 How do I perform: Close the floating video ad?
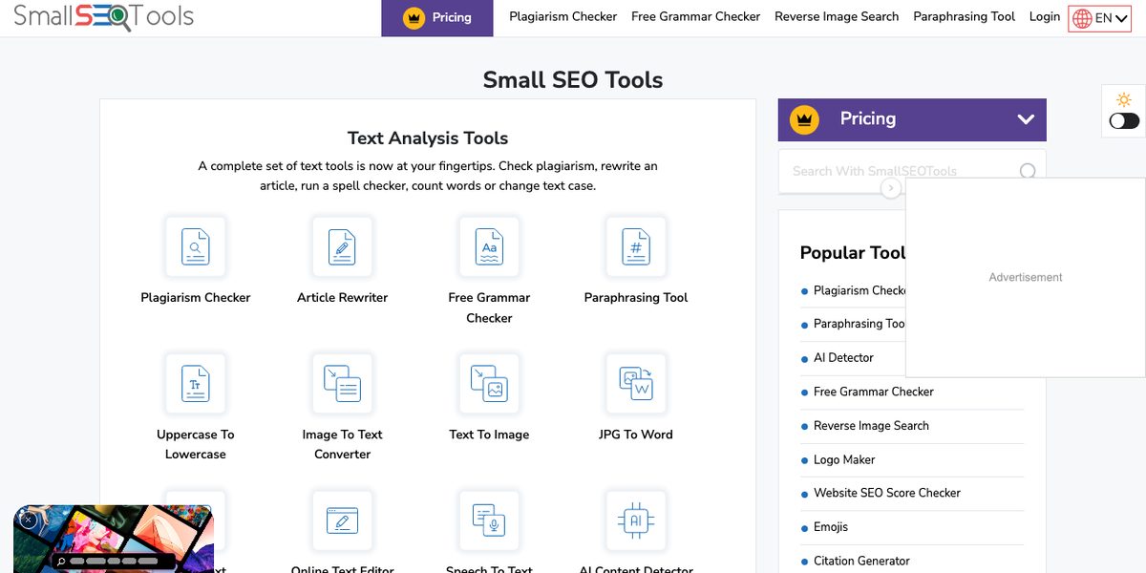click(29, 520)
